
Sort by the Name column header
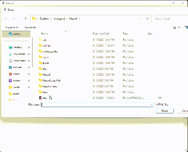coord(45,33)
